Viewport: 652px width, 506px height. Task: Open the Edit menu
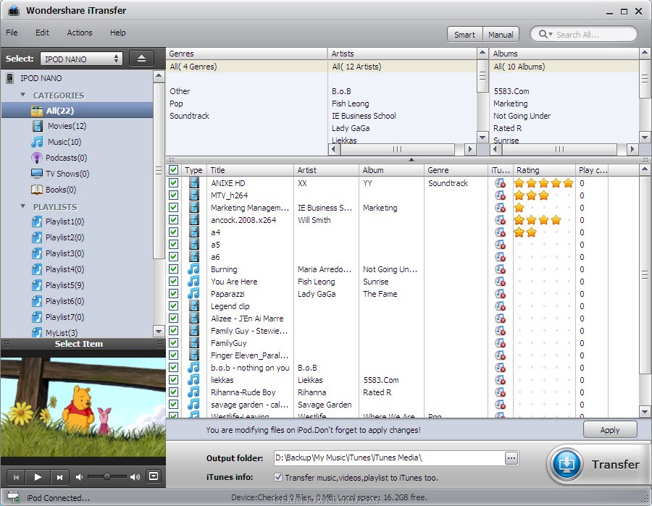click(x=42, y=33)
